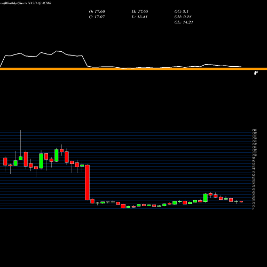This screenshot has width=267, height=267.
Task: Click the '5' bottom price axis label
Action: coord(253,209)
